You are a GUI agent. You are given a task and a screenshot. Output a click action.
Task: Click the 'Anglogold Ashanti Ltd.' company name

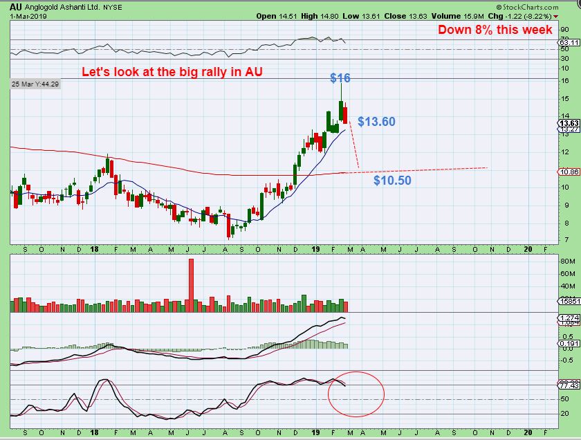62,7
